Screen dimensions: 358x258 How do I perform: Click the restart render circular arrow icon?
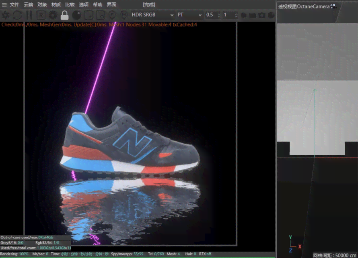(x=17, y=15)
